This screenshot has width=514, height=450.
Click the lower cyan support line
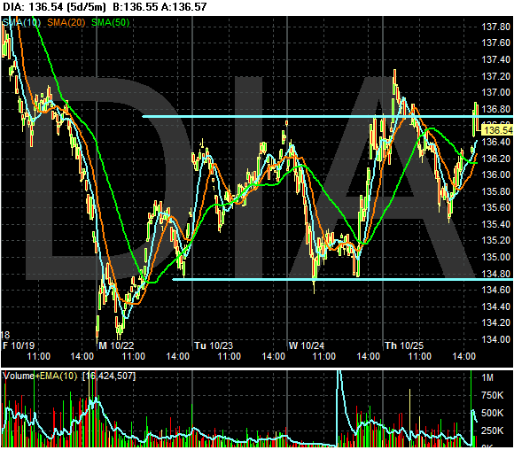[343, 280]
